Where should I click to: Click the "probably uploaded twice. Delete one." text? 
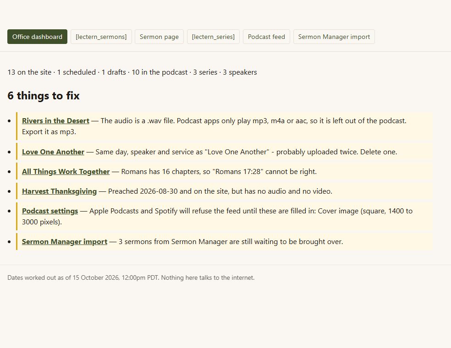[336, 152]
